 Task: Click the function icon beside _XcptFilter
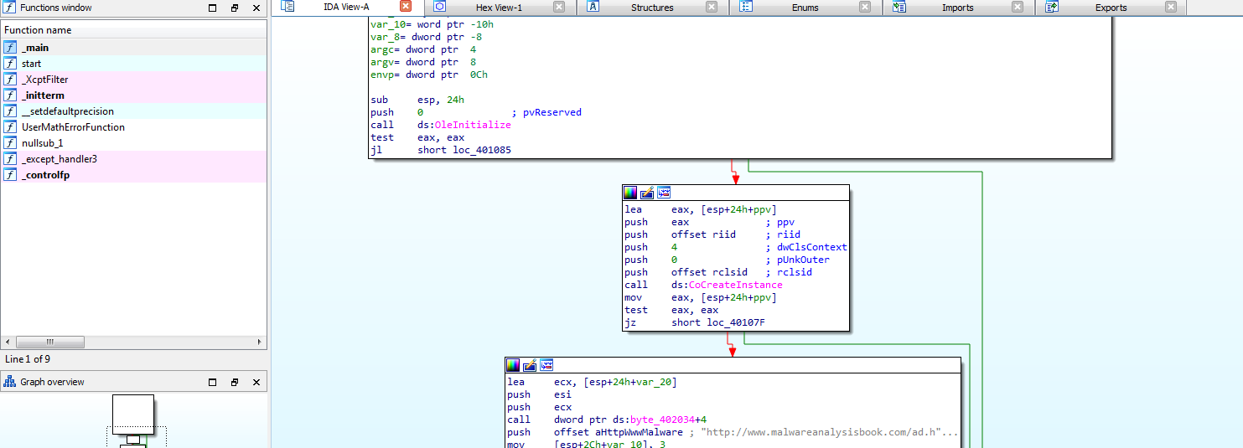[10, 80]
